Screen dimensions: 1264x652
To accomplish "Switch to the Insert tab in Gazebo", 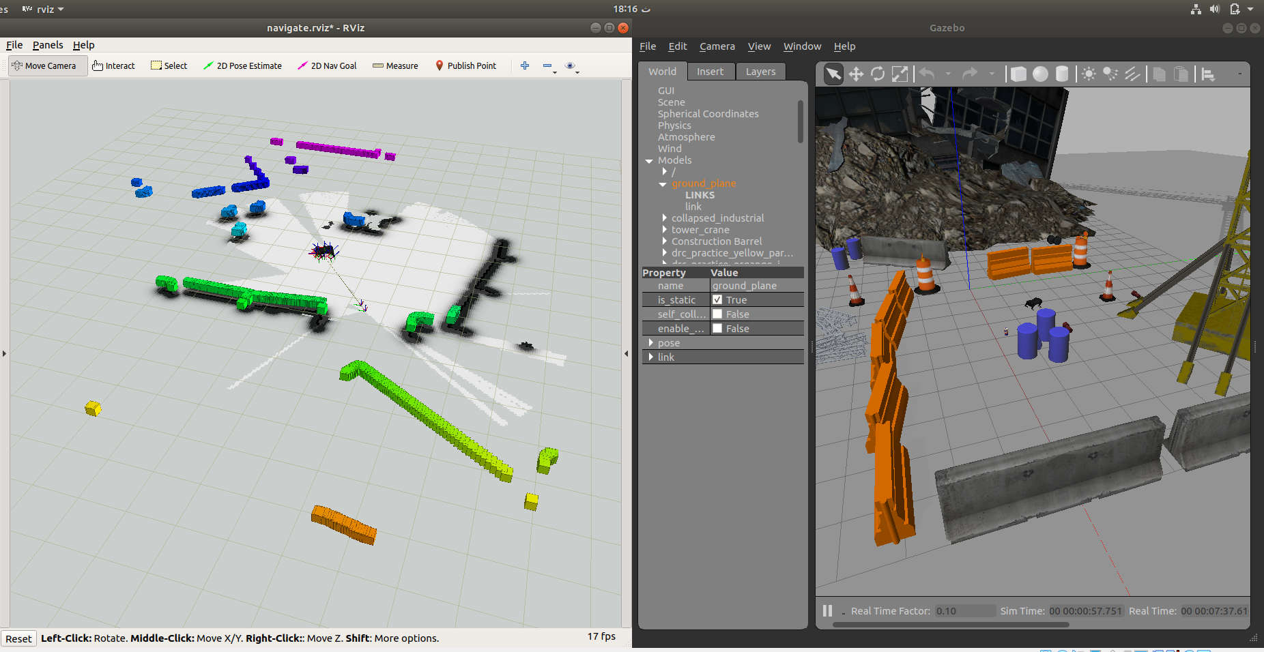I will (710, 71).
